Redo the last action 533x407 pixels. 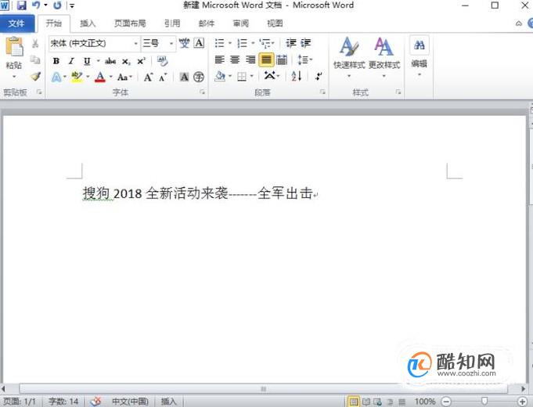pos(57,5)
